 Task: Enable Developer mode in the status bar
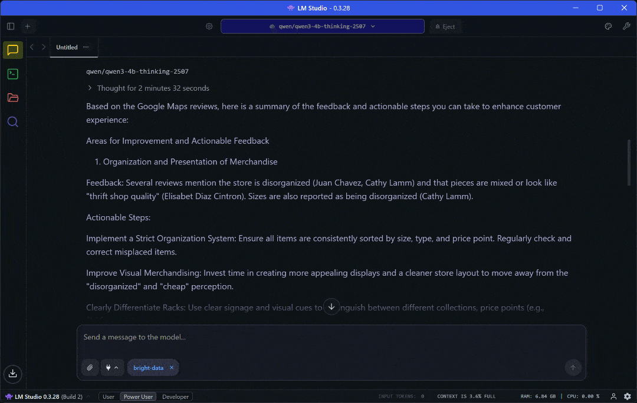pos(175,397)
